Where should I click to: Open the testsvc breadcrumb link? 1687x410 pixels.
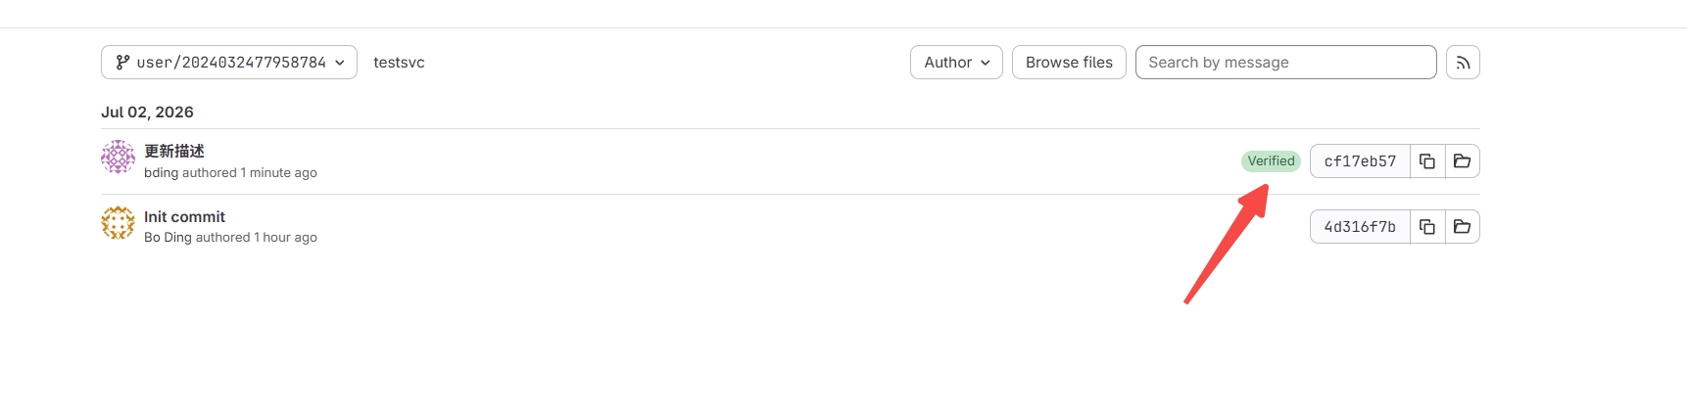tap(399, 63)
